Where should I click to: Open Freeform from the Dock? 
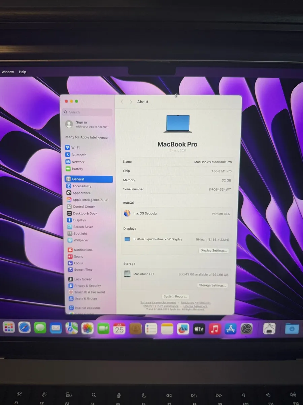(x=183, y=329)
